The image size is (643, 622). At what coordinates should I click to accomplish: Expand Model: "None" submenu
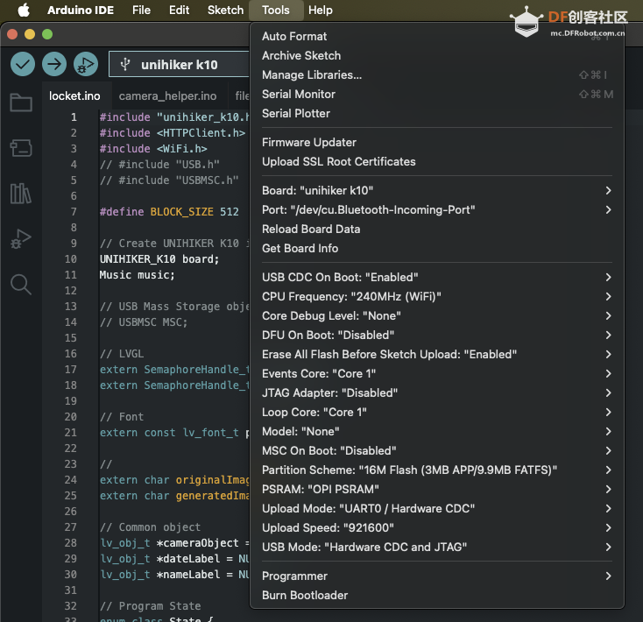coord(437,431)
